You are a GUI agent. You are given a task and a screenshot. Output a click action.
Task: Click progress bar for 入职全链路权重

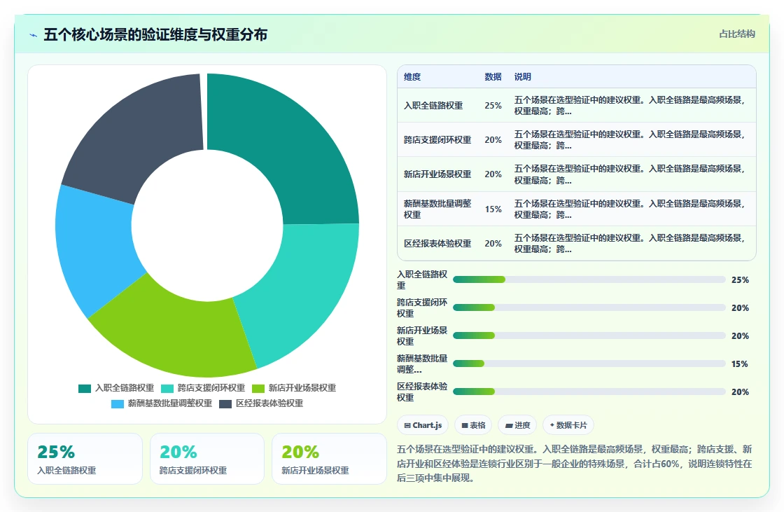[x=589, y=279]
